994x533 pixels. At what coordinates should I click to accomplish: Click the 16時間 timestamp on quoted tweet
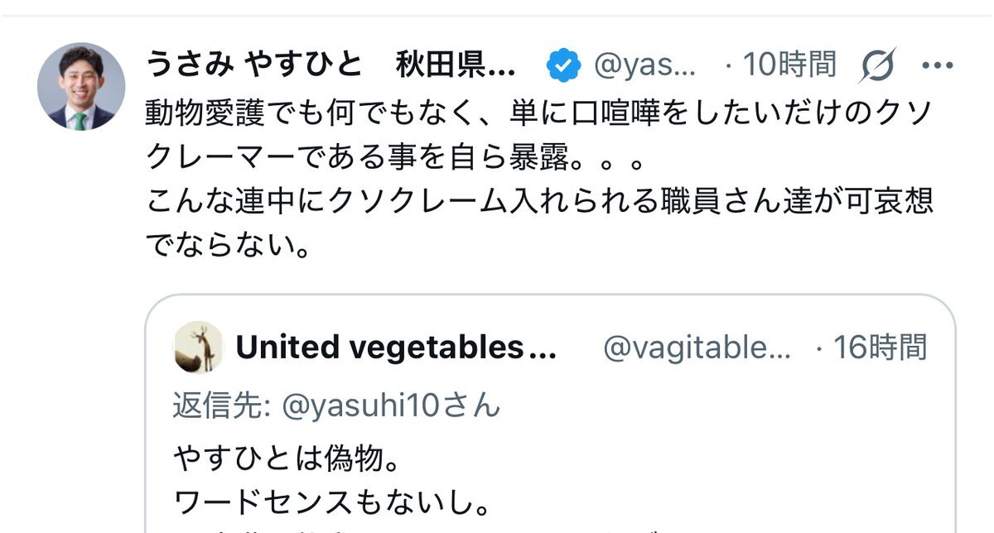coord(879,348)
